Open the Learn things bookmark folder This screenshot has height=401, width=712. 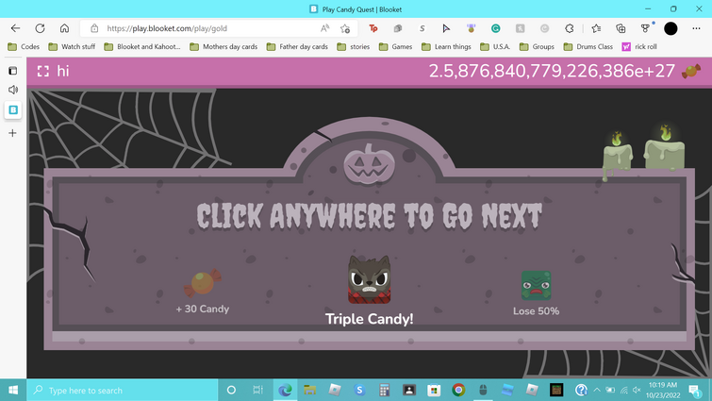tap(446, 46)
